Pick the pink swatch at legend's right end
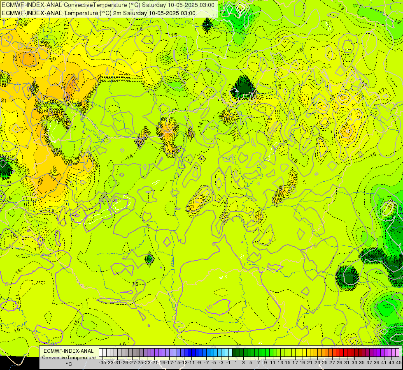Screen dimensions: 403x370 pyautogui.click(x=397, y=353)
